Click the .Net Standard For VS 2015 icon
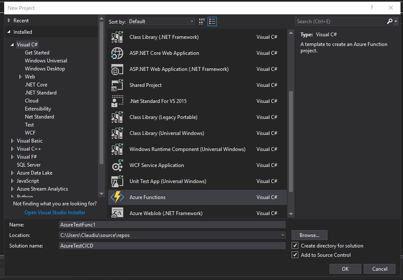The image size is (403, 280). click(117, 101)
